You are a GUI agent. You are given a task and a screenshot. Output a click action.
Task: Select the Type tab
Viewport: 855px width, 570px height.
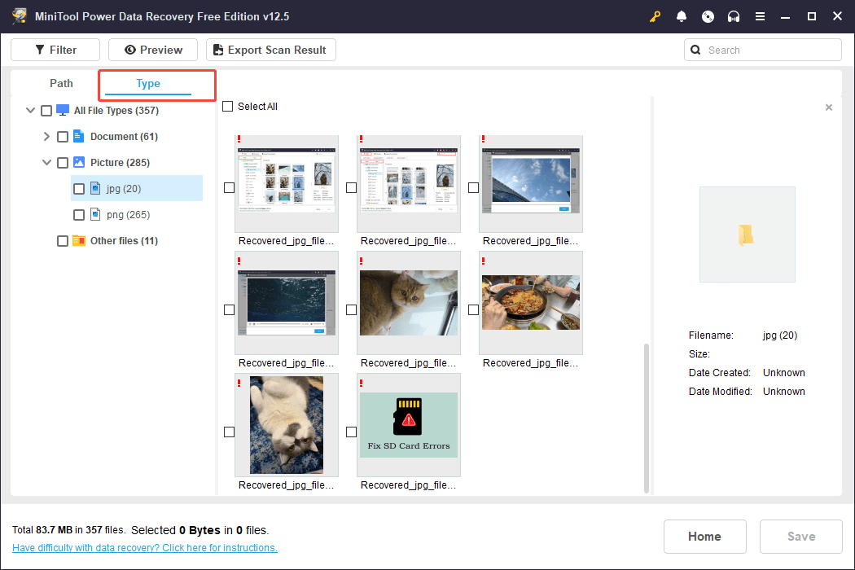tap(148, 84)
